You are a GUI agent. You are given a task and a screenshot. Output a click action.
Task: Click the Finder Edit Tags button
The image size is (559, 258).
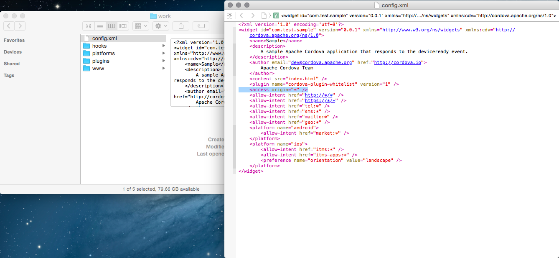pos(201,26)
